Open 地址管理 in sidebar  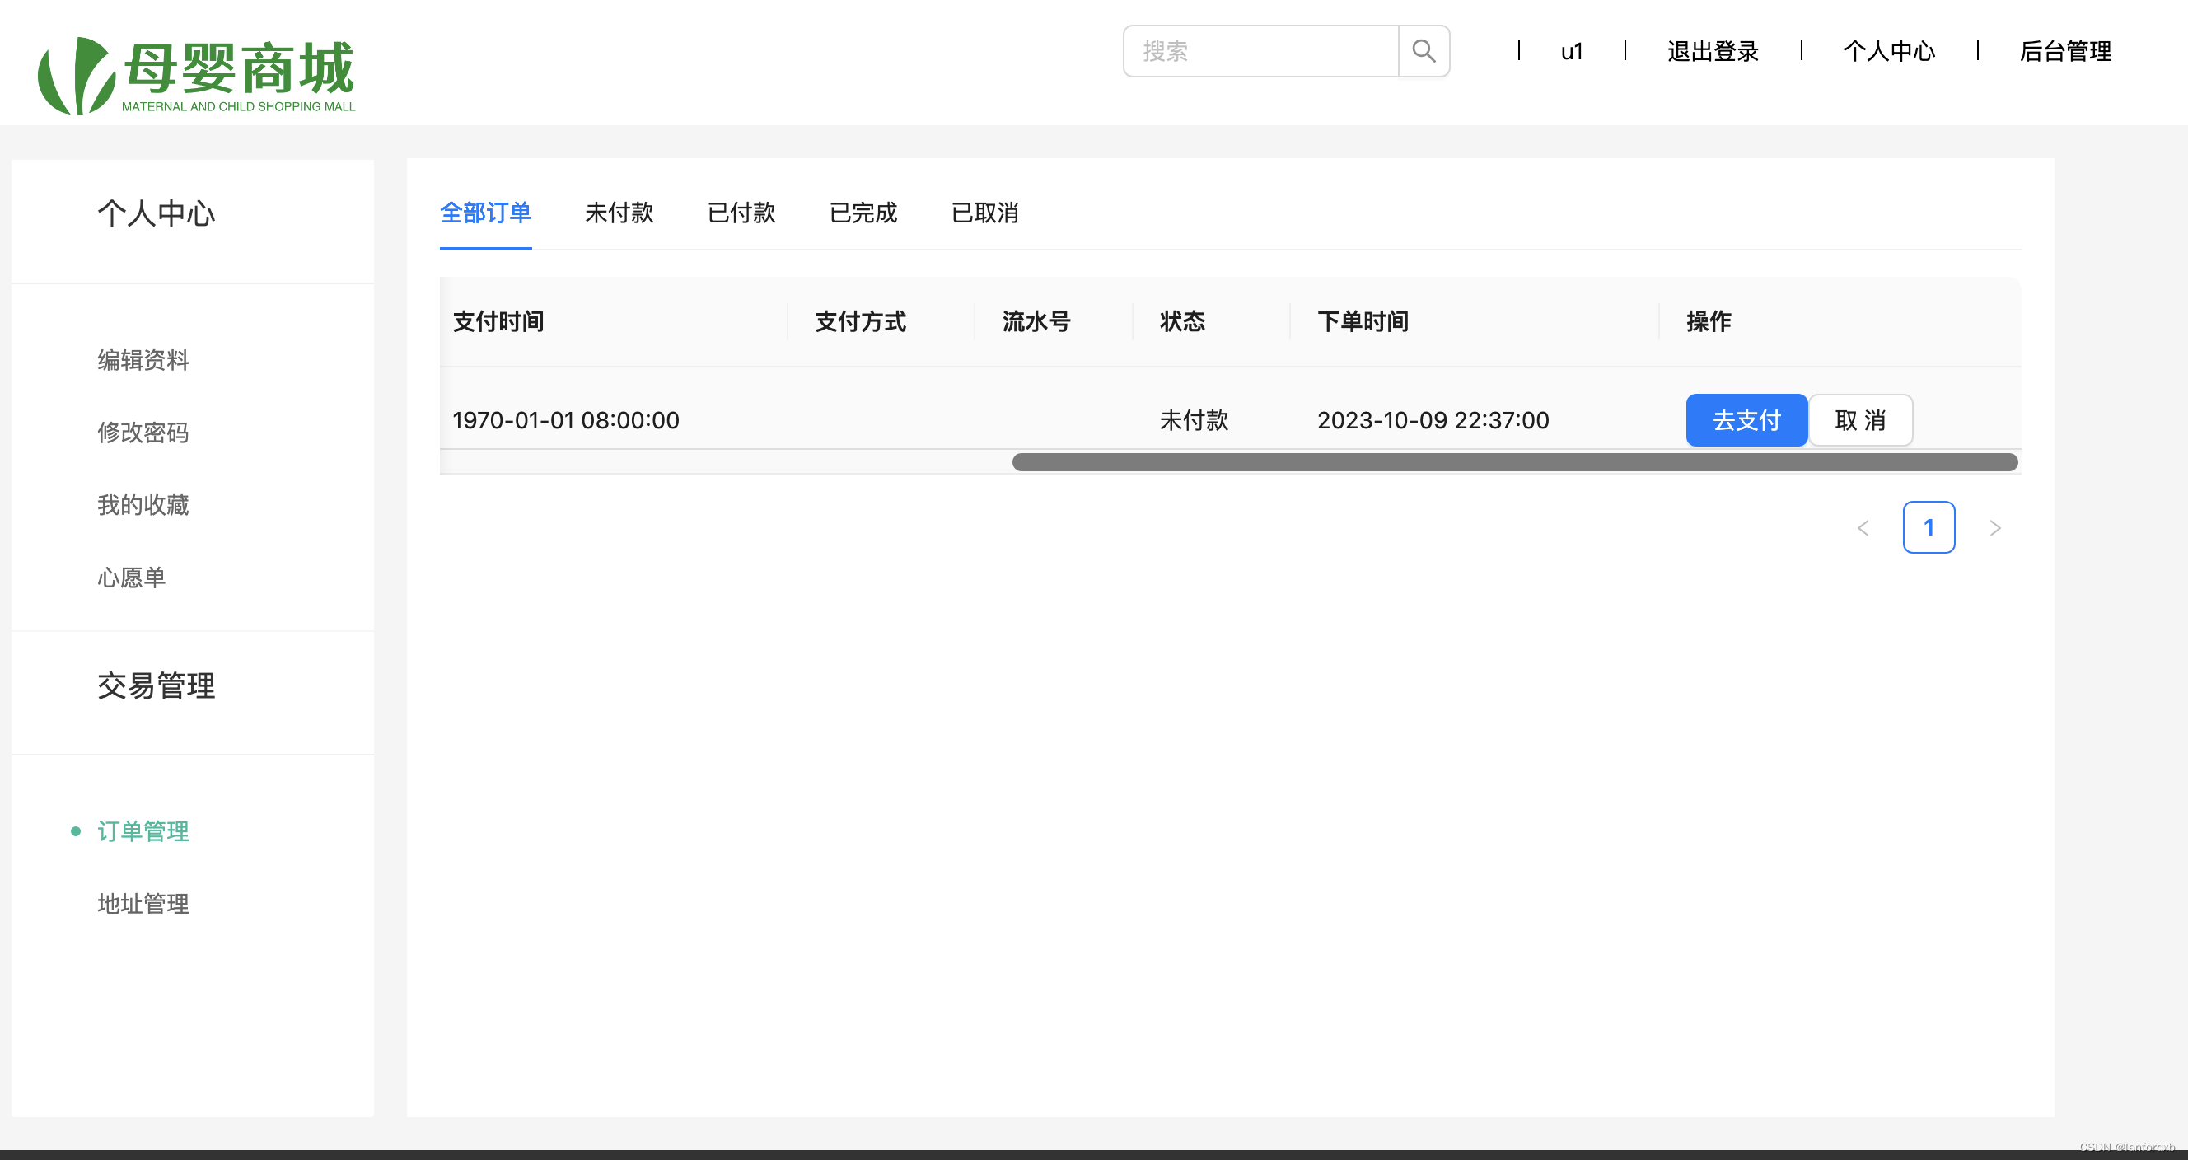tap(143, 904)
